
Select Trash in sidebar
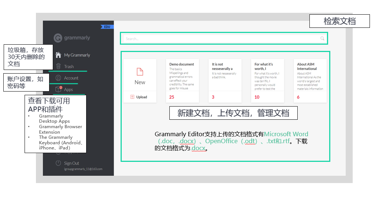69,66
